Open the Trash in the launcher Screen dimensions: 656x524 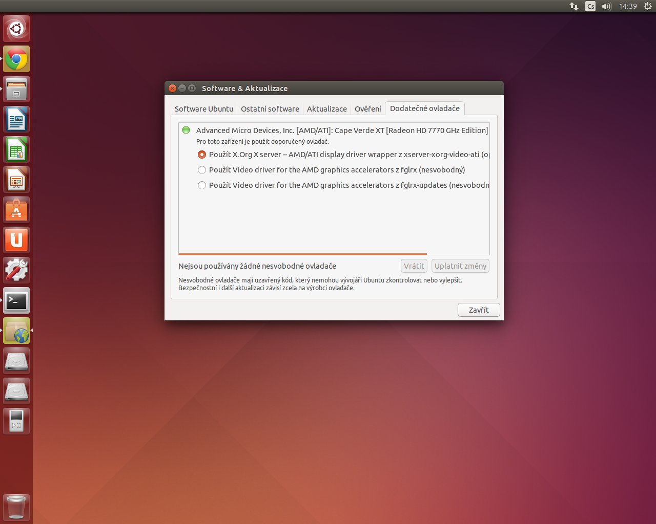coord(16,507)
